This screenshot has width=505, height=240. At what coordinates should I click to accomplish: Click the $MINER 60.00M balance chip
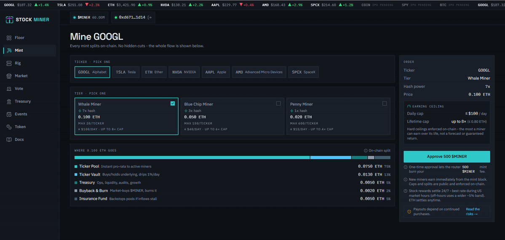click(90, 18)
